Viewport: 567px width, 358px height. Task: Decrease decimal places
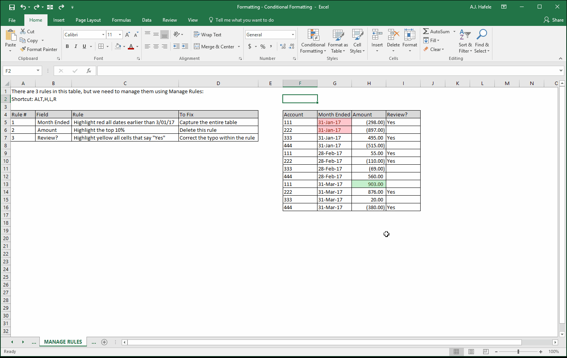click(x=292, y=46)
